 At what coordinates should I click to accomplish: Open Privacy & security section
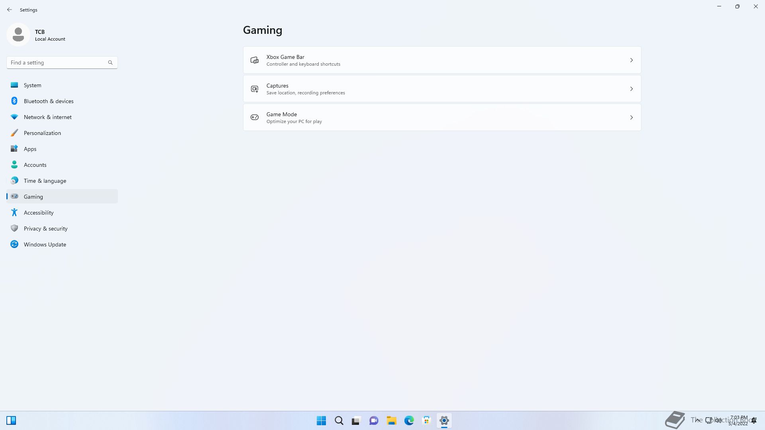click(62, 229)
